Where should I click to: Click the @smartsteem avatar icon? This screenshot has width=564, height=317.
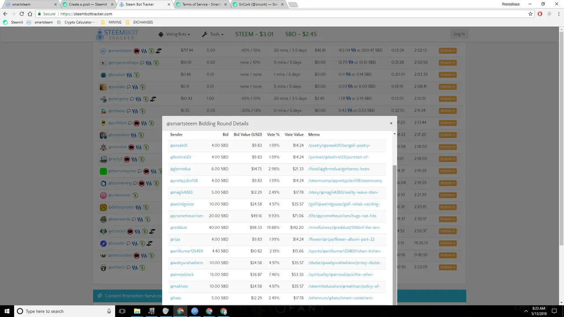[103, 51]
